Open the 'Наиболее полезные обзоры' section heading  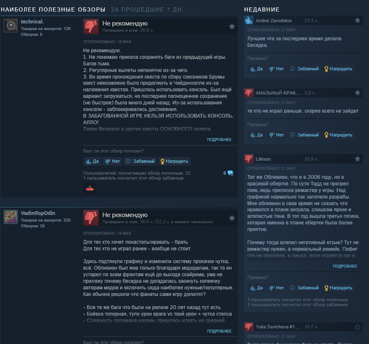[53, 9]
